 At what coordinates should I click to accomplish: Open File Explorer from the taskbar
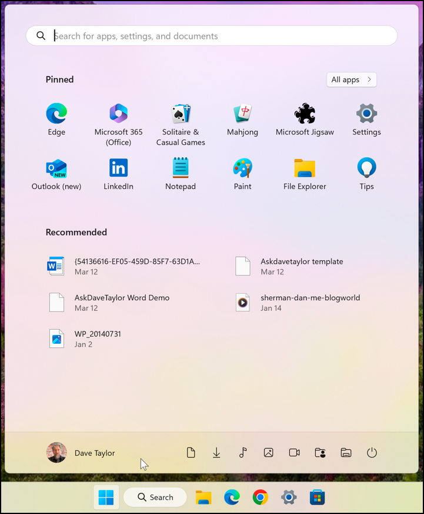click(203, 498)
